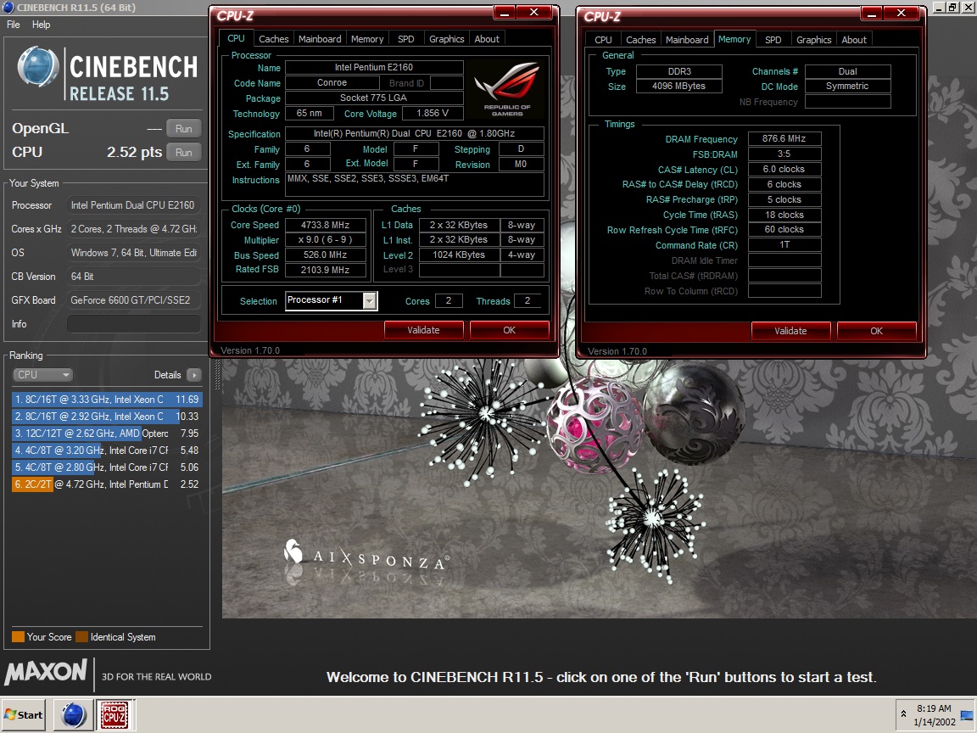Click the GFX Board GeForce 6600 GT field
977x733 pixels.
(x=133, y=299)
